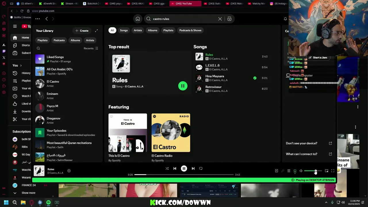Viewport: 368px width, 207px height.
Task: Open the Queue icon
Action: click(289, 171)
